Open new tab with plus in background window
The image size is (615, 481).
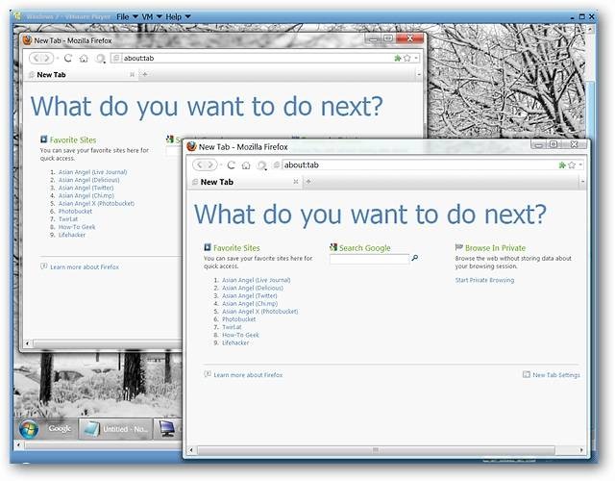pos(145,74)
